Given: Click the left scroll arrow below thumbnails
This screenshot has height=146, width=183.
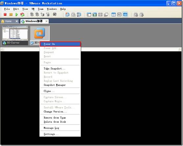Looking at the screenshot, I should [x=2, y=49].
